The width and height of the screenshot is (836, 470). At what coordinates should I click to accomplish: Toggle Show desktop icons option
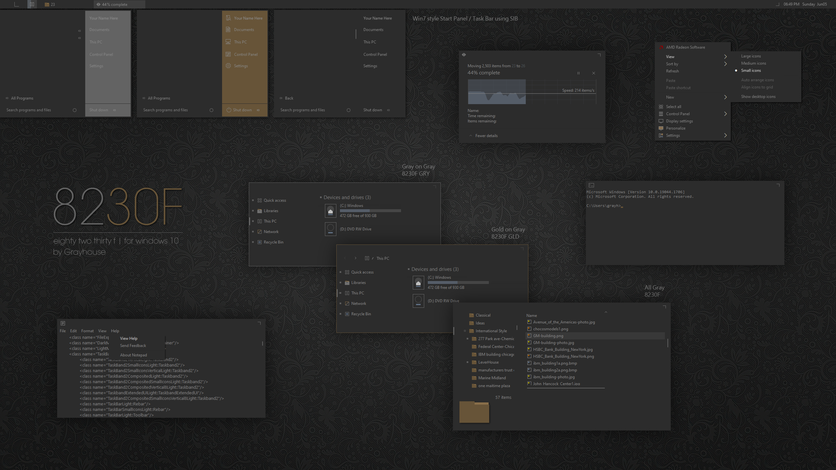(x=758, y=97)
